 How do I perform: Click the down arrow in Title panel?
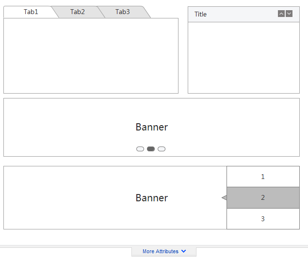click(289, 14)
